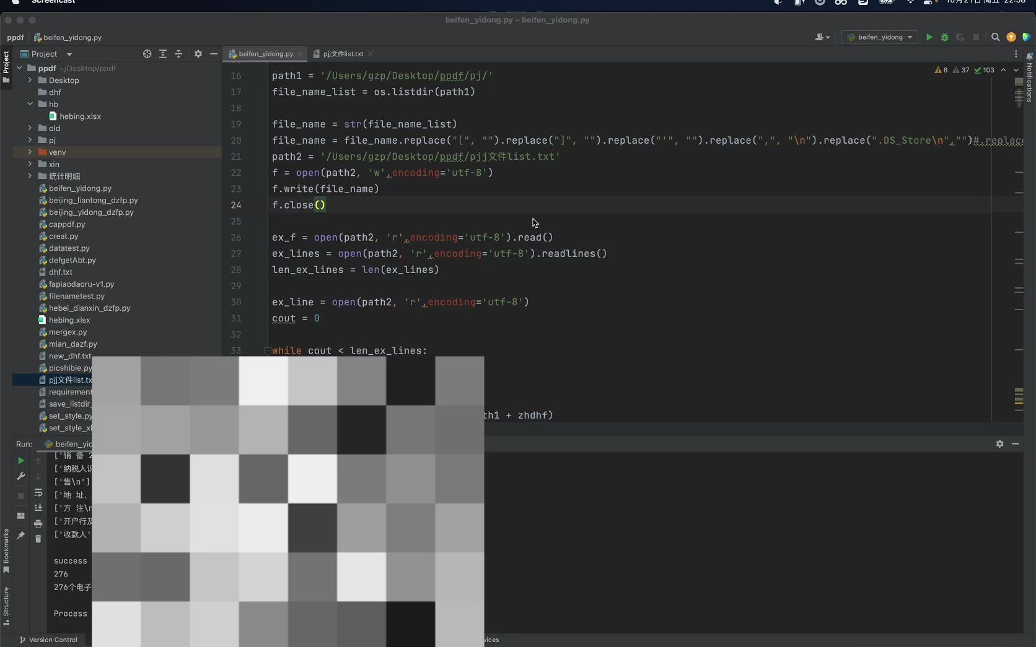The width and height of the screenshot is (1036, 647).
Task: Fold the while loop at line 33
Action: [268, 350]
